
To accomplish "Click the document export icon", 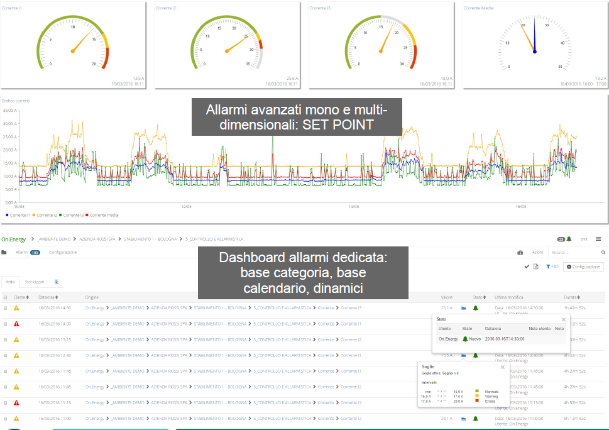I will coord(536,267).
